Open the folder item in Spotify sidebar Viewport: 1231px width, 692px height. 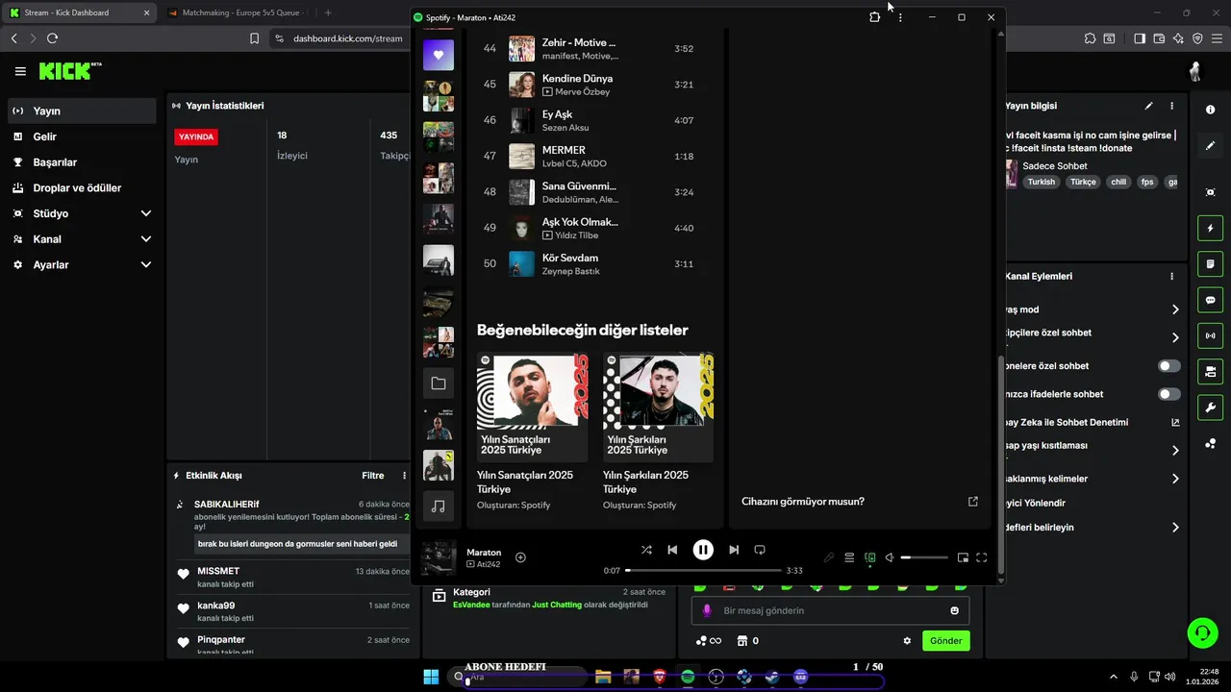(x=439, y=383)
